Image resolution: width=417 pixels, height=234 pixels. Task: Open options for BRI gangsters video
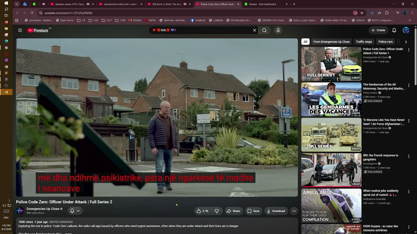coord(409,156)
